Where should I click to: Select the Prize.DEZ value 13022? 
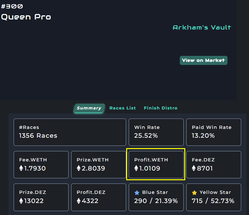[34, 201]
